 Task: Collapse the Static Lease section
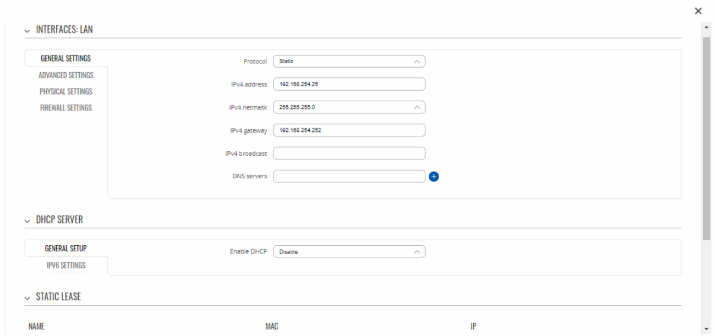(28, 297)
